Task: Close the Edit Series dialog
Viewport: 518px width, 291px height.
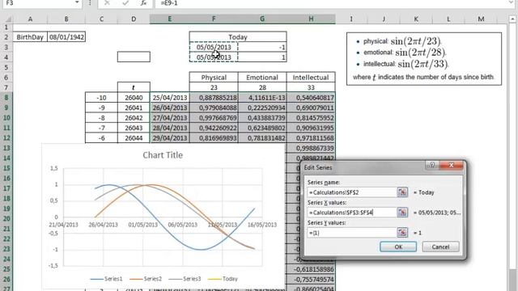Action: 451,165
